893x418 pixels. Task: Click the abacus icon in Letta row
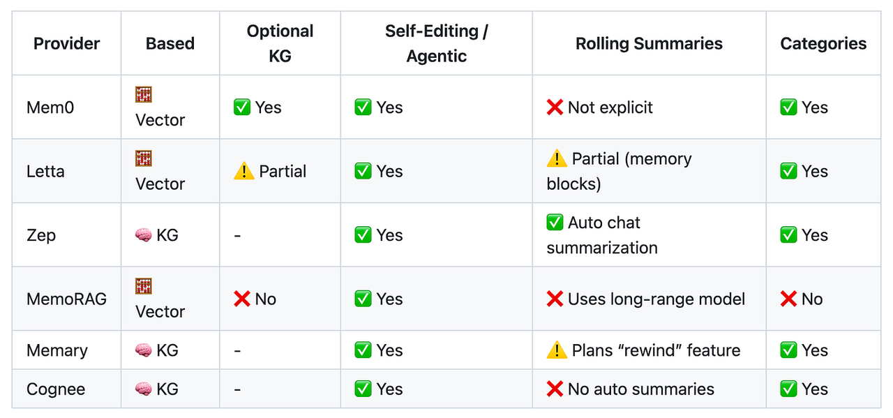[x=144, y=158]
